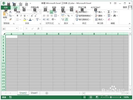Switch to Insert (插入) tab
This screenshot has width=133, height=100.
[24, 8]
